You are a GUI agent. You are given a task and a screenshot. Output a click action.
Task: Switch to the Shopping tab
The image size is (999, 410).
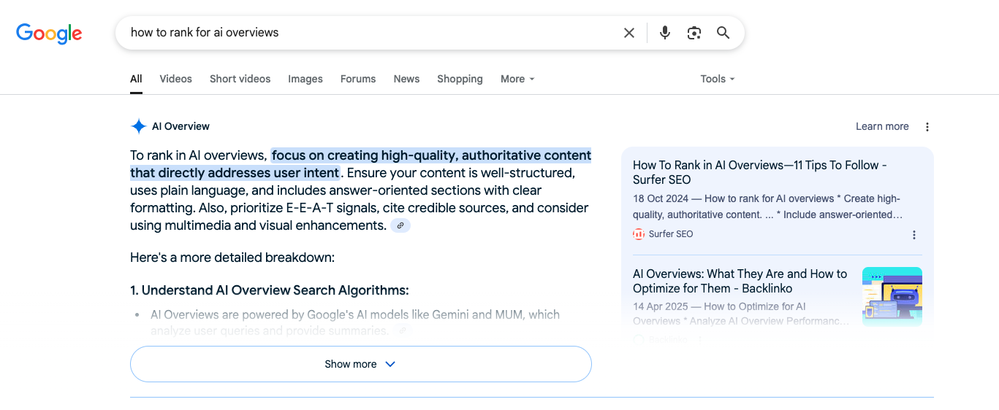pos(460,79)
